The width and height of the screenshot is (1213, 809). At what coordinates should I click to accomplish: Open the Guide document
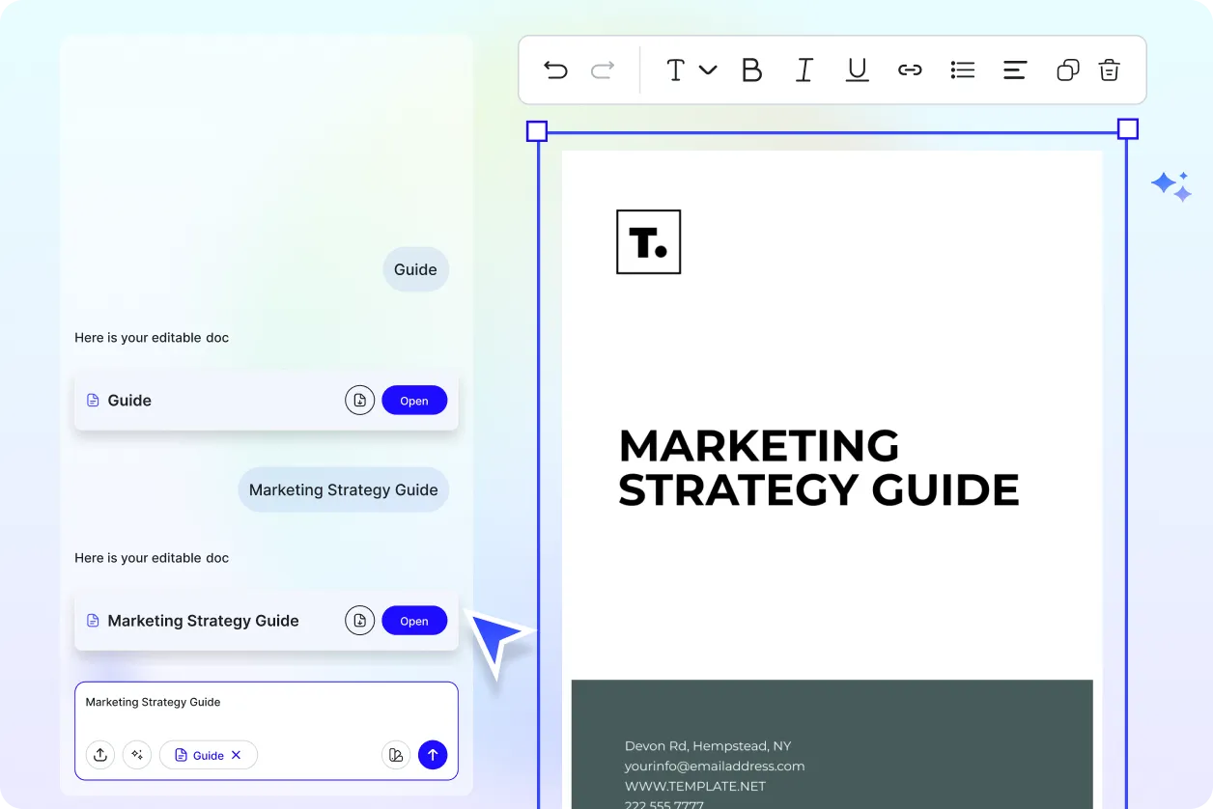(x=414, y=401)
